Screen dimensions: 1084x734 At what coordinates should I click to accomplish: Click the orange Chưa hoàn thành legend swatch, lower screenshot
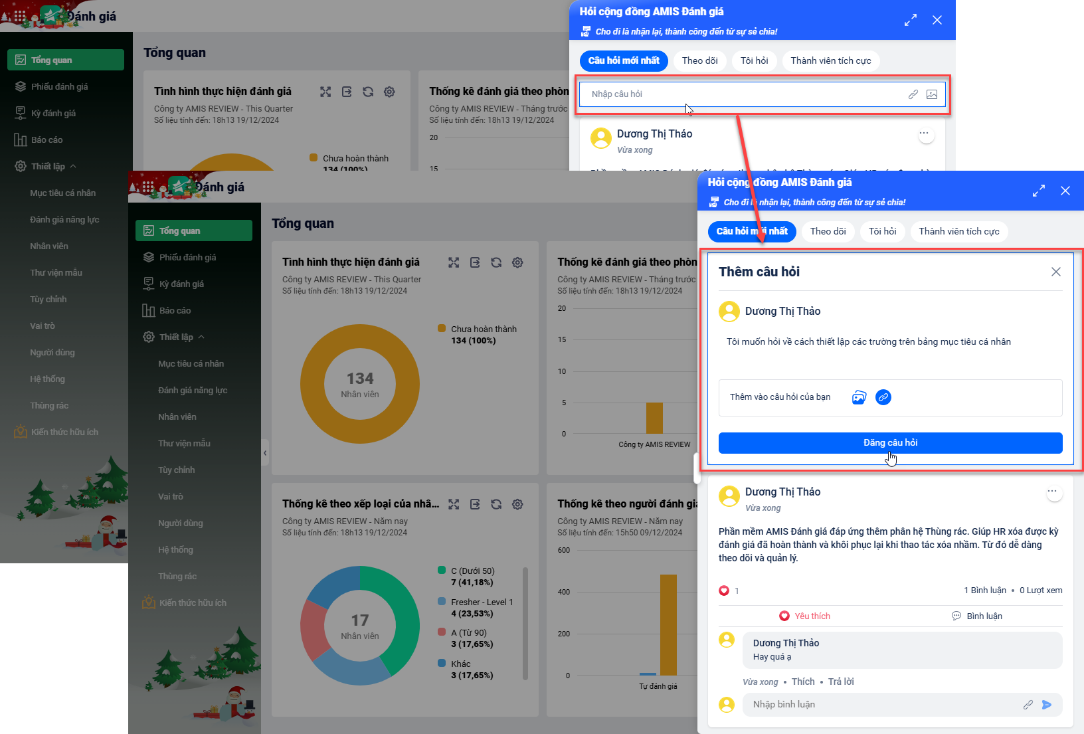tap(442, 329)
